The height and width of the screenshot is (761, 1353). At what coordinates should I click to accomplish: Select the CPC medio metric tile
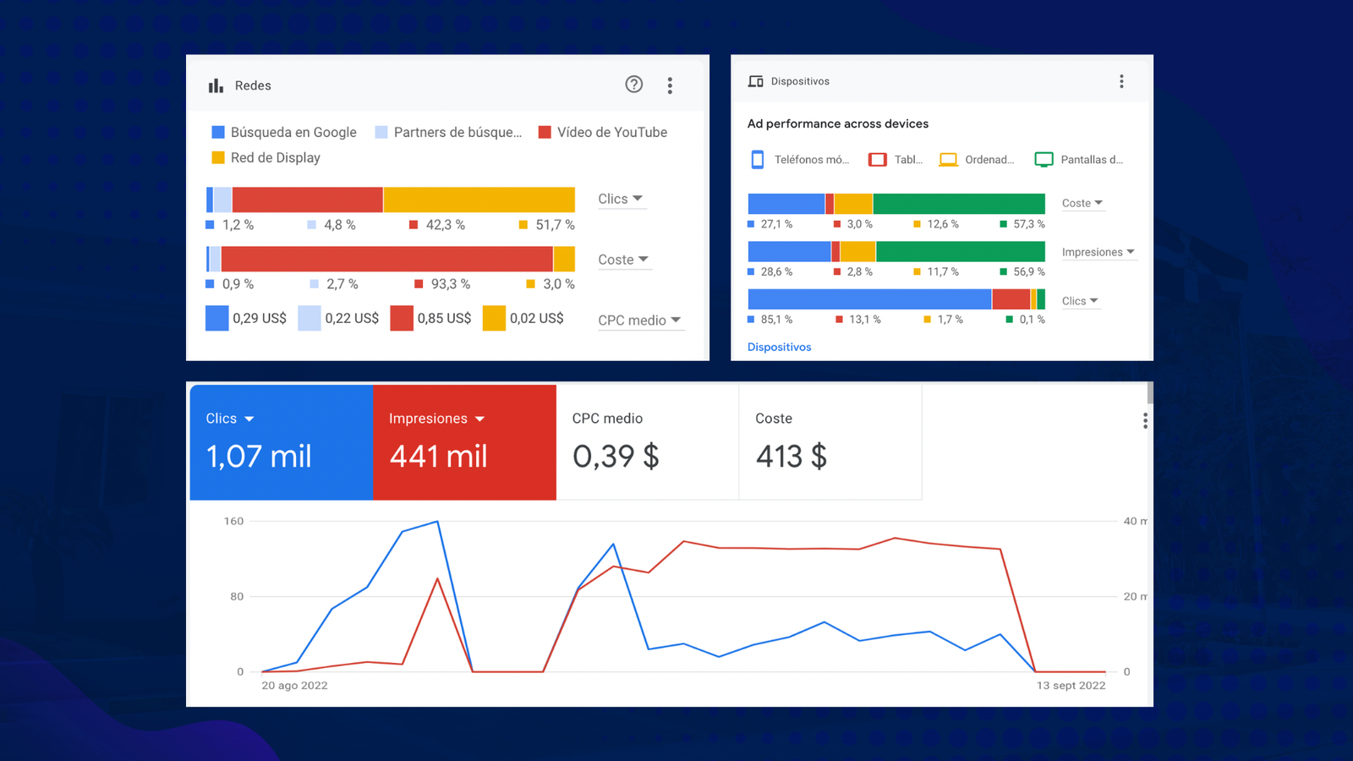648,442
